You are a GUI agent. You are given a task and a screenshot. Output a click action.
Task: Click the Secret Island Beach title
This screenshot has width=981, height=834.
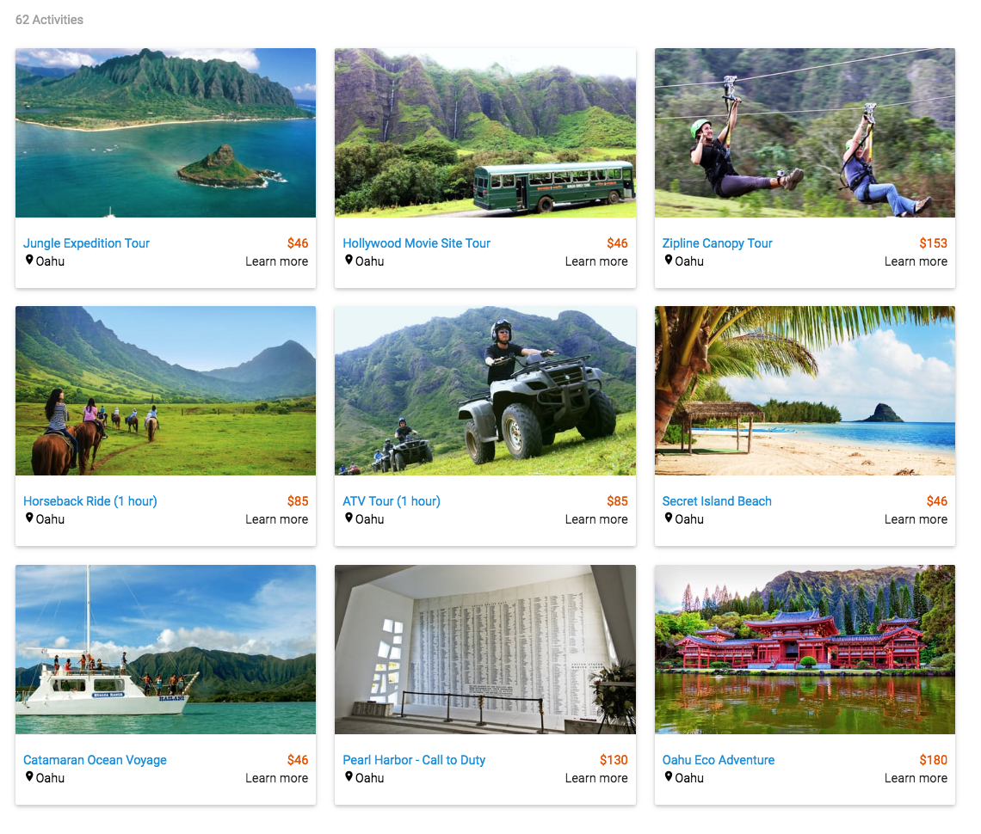[x=717, y=501]
